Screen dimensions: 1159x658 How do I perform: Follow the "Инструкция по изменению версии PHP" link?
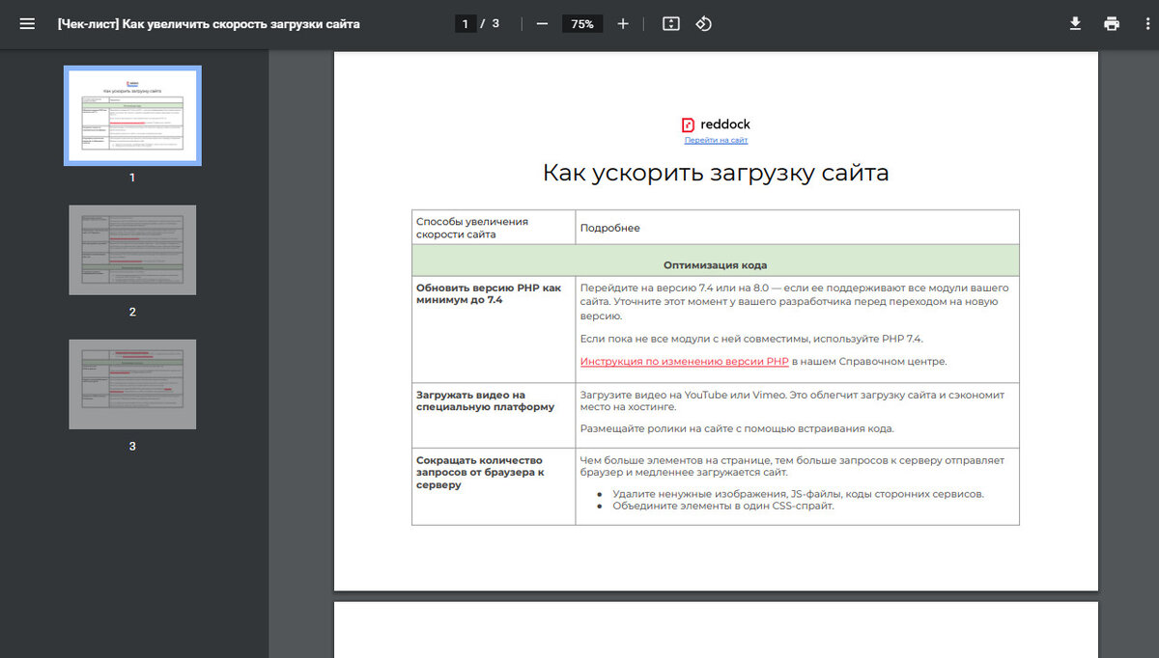684,362
